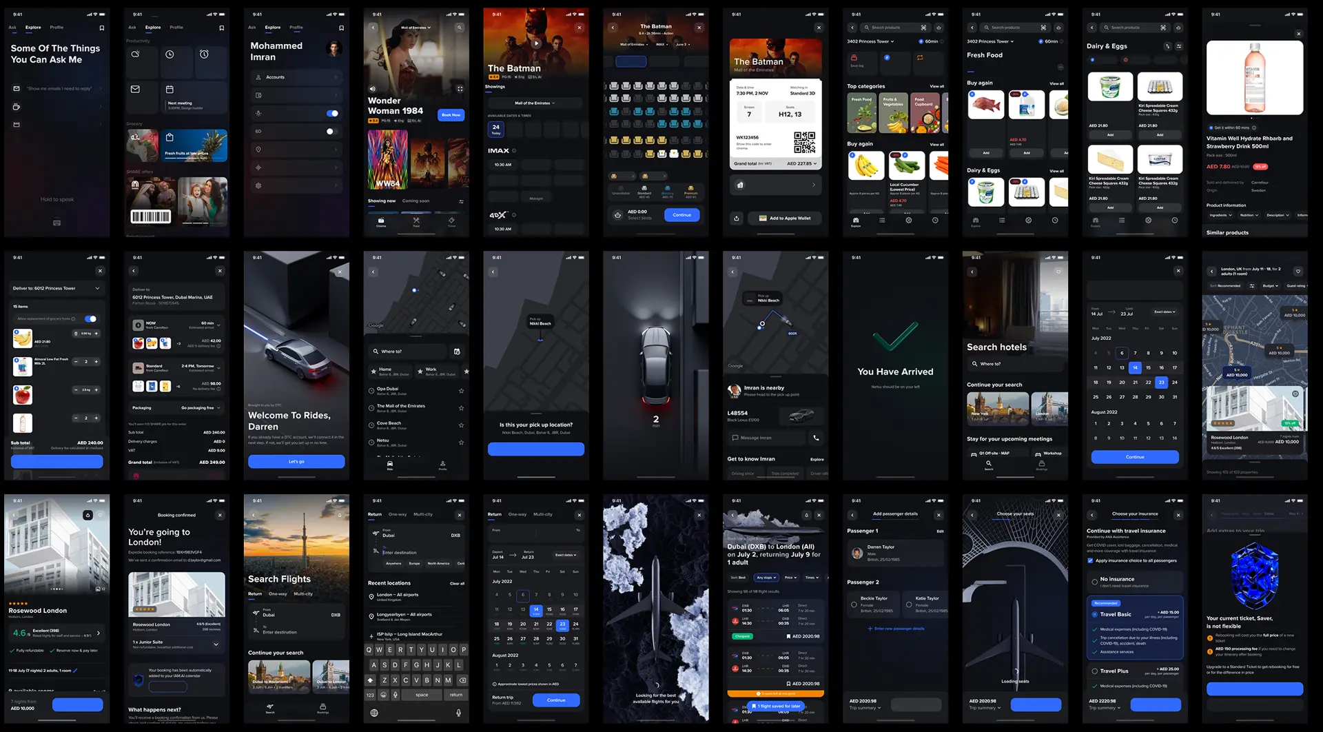
Task: Uncheck Apply insurance choice to all passengers
Action: (1090, 560)
